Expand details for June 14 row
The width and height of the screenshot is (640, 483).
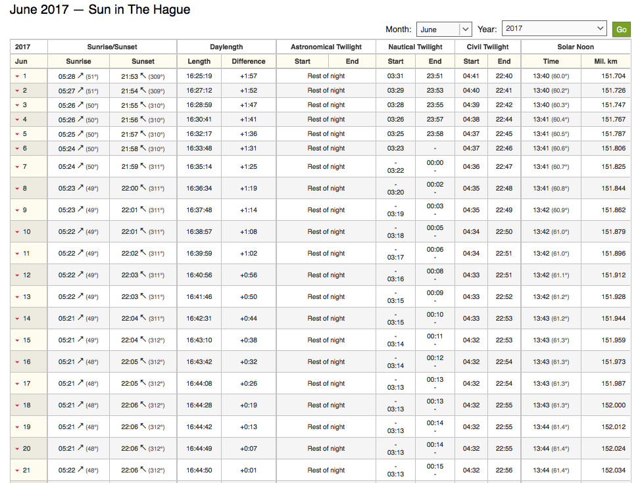pos(17,319)
